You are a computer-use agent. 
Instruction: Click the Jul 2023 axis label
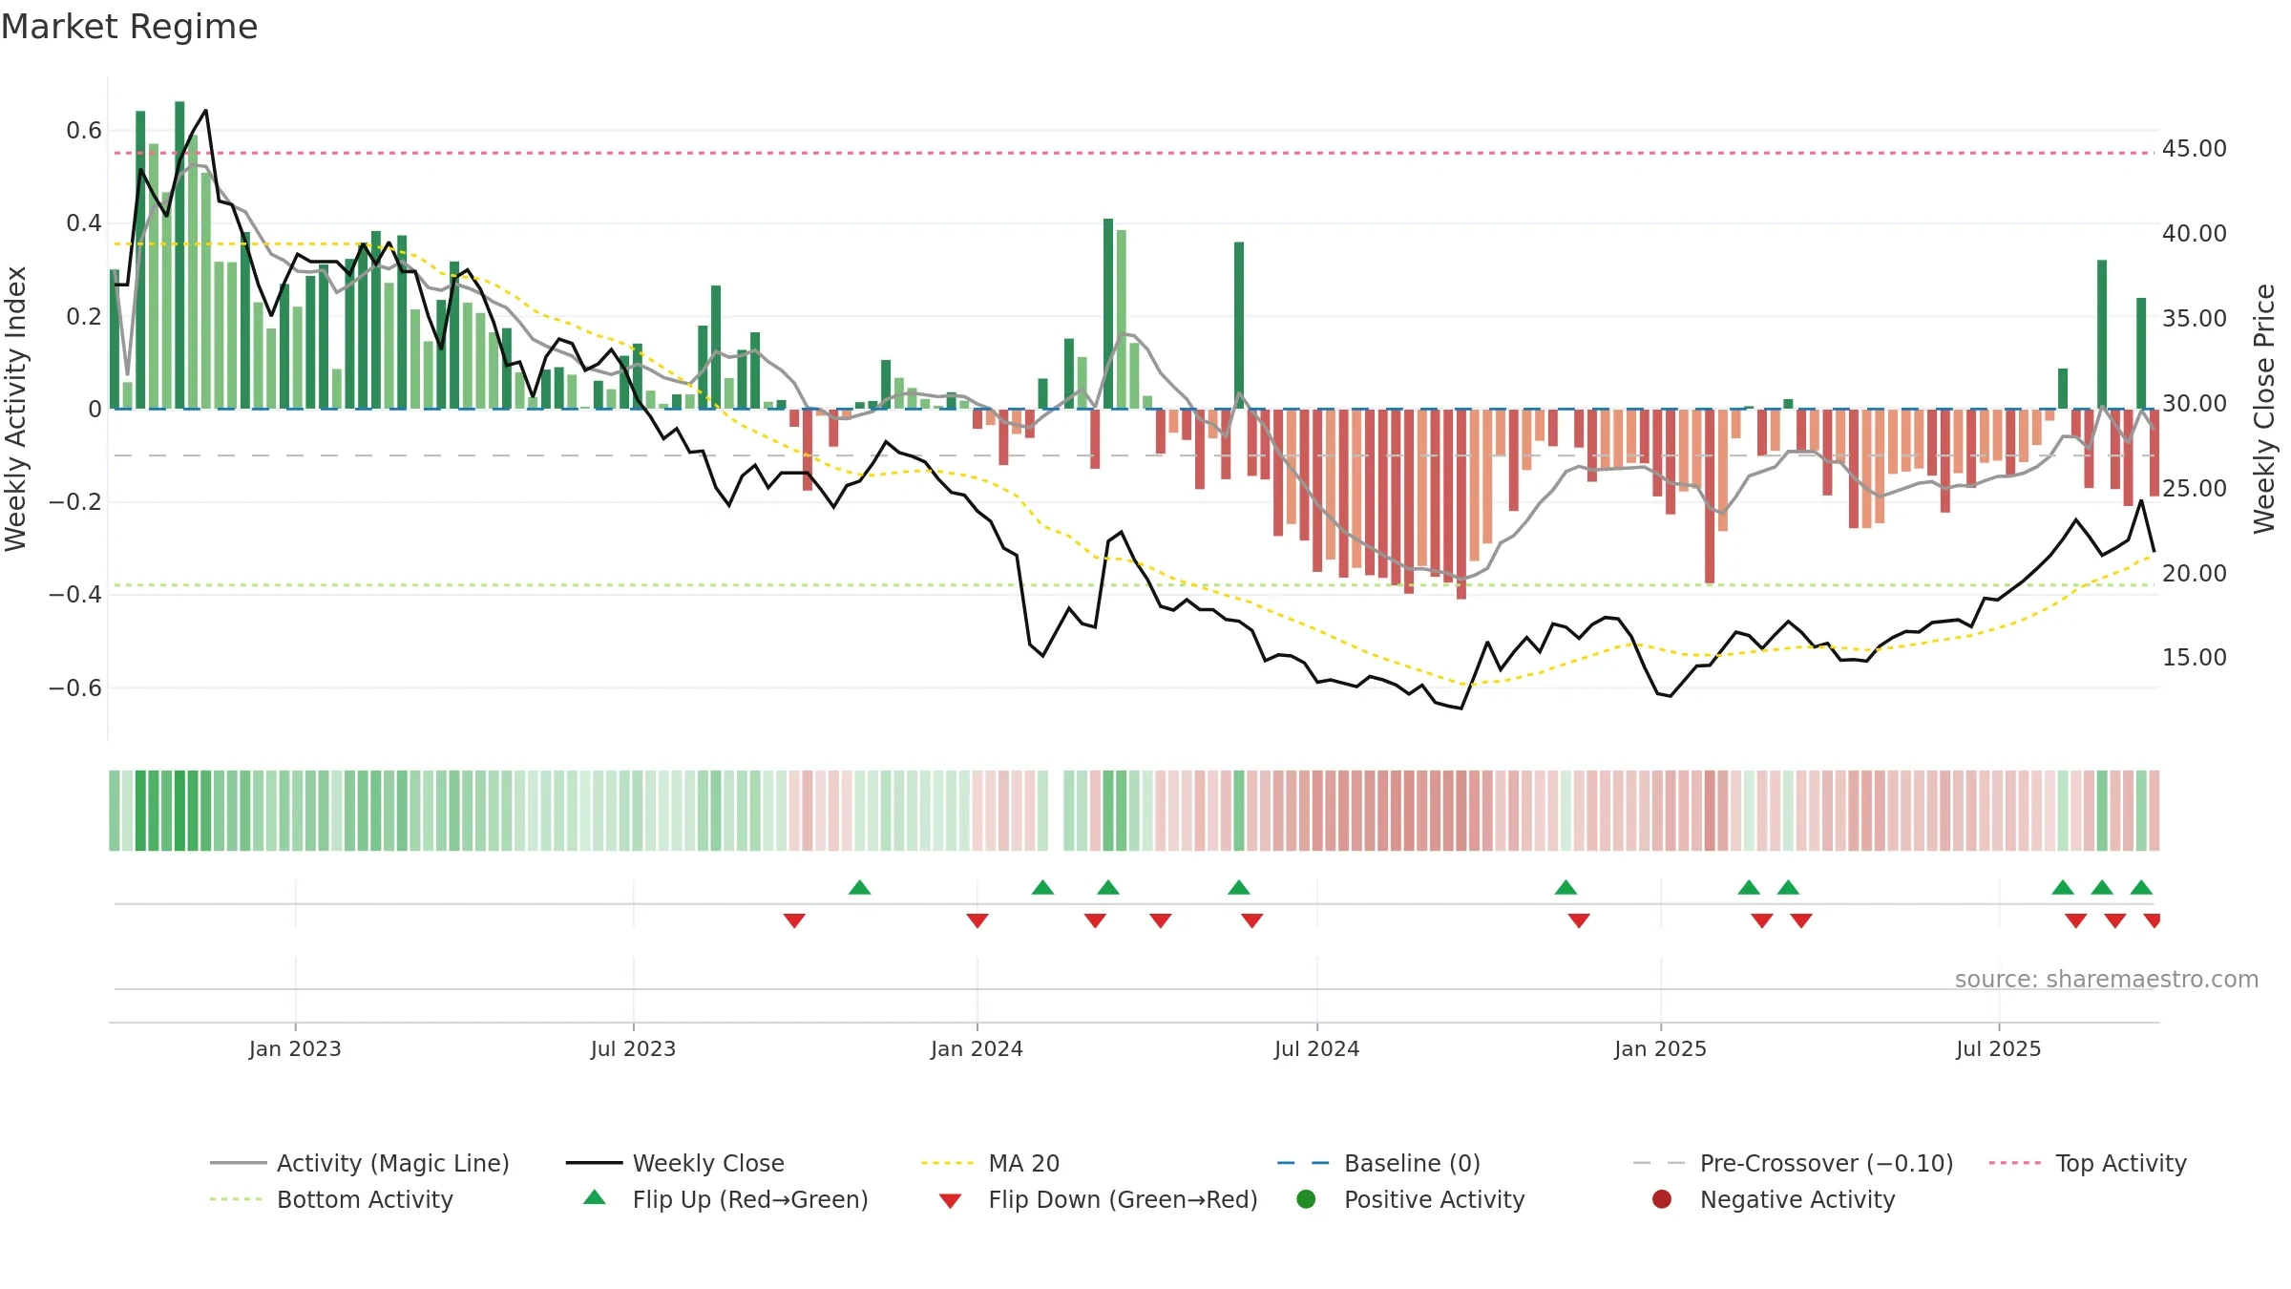click(x=633, y=1048)
